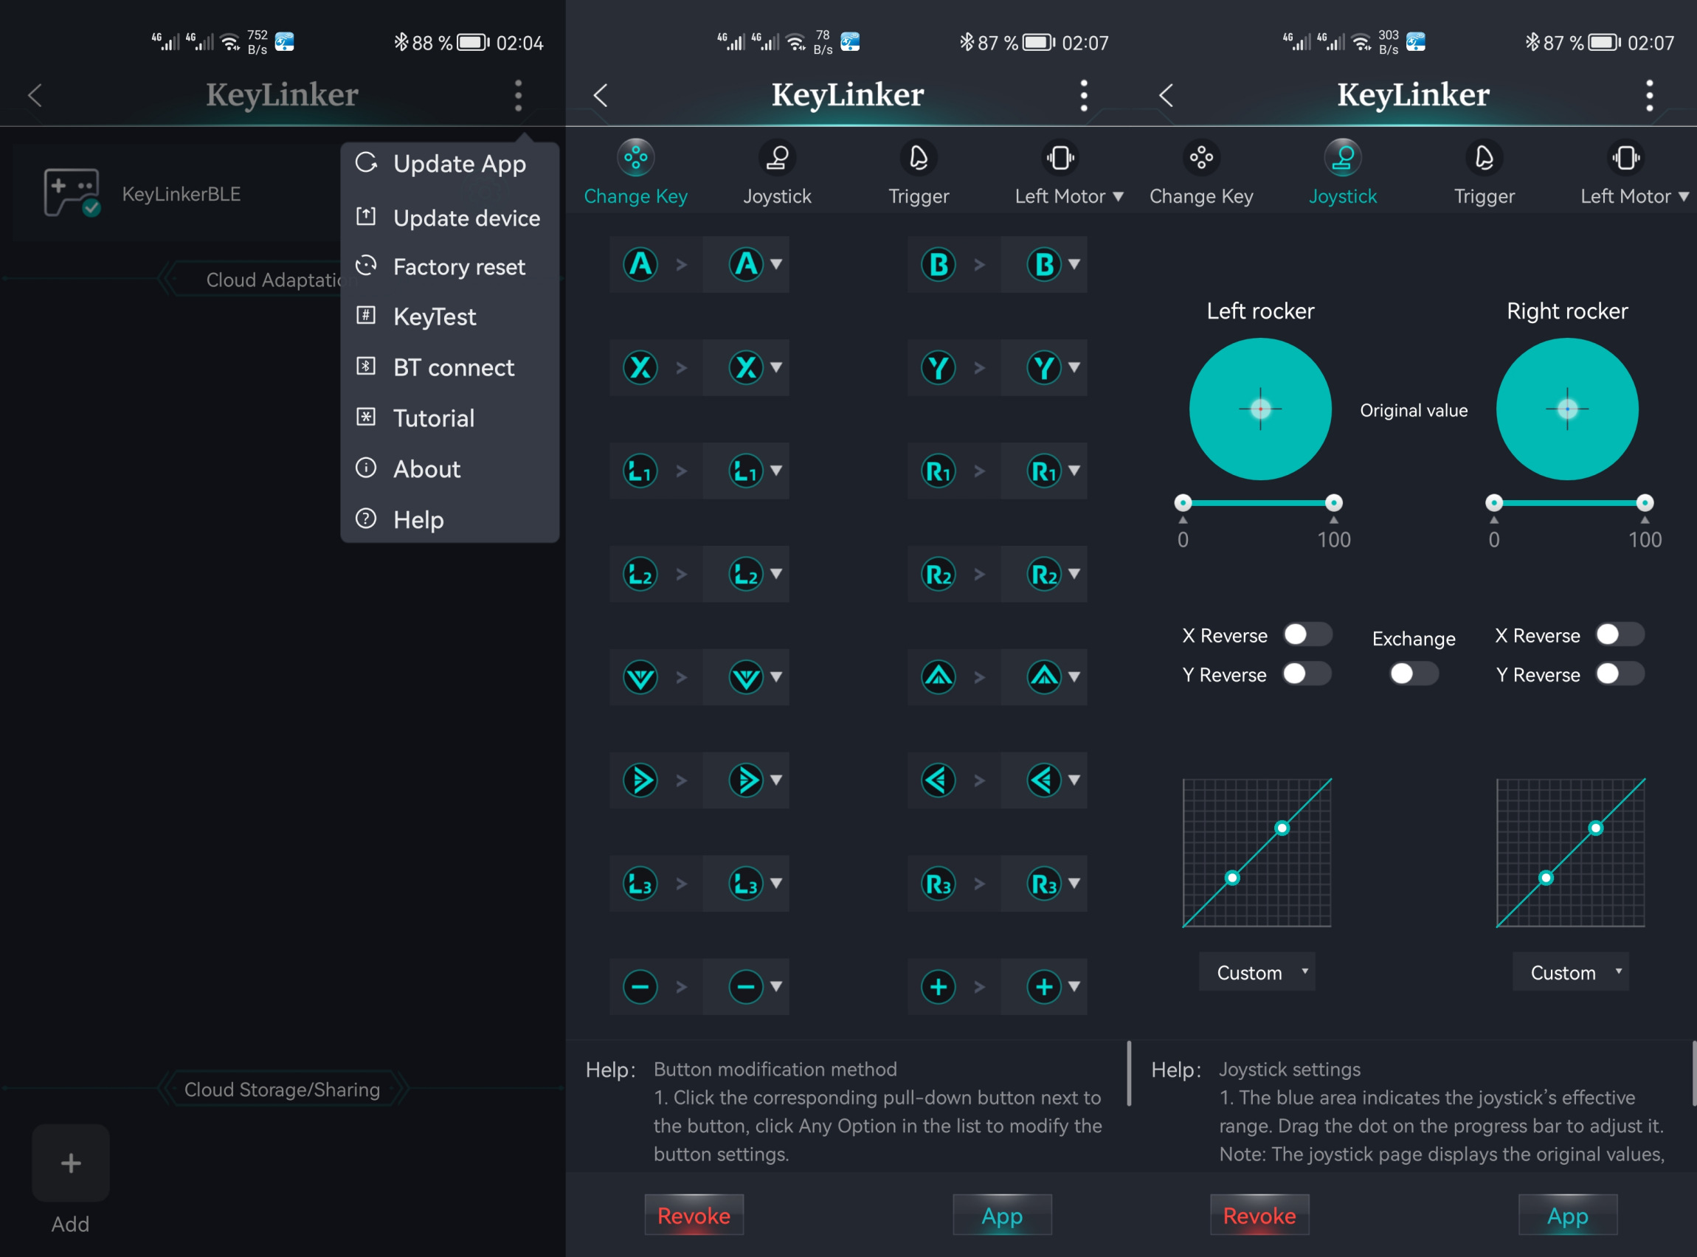Choose Update device from menu
Viewport: 1697px width, 1257px height.
pos(449,218)
